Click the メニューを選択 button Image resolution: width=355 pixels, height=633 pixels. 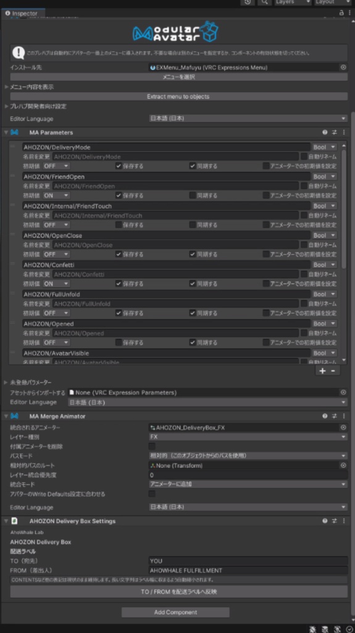(178, 77)
